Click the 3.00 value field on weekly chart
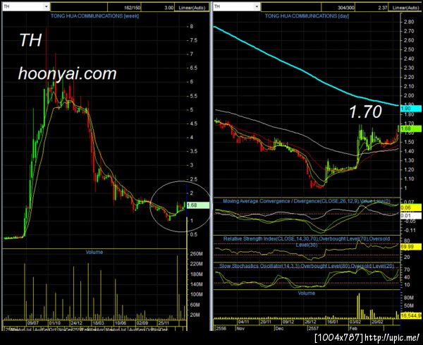The height and width of the screenshot is (345, 423). (x=158, y=7)
